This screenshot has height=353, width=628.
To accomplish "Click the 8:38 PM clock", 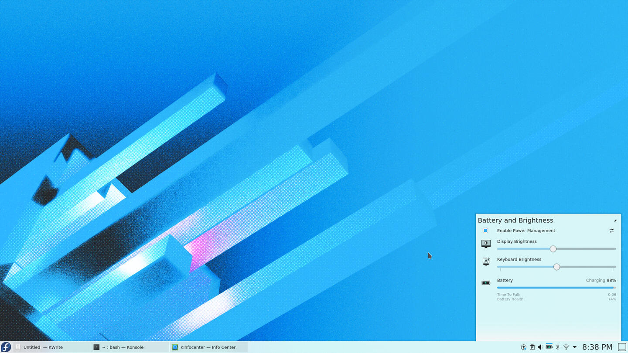I will point(597,347).
